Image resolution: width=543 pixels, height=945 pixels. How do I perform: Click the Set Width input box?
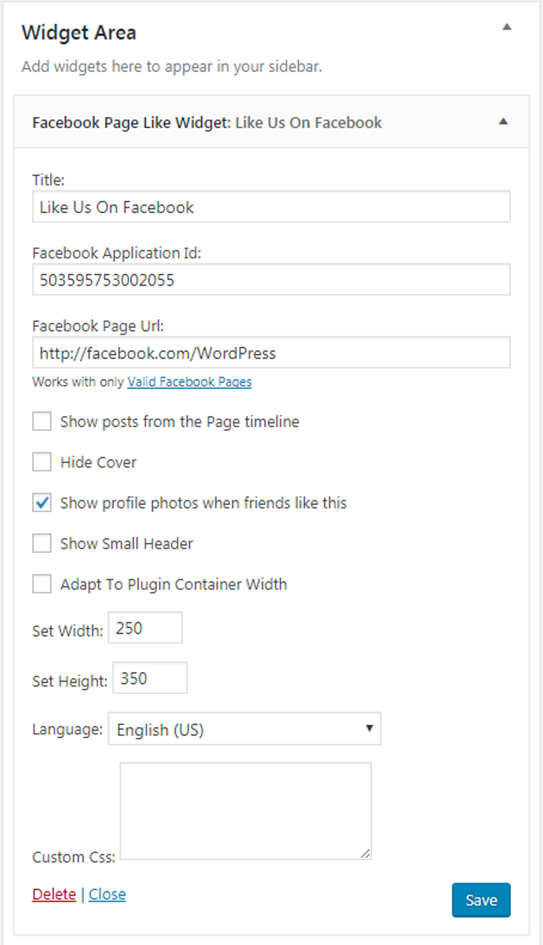[x=145, y=628]
